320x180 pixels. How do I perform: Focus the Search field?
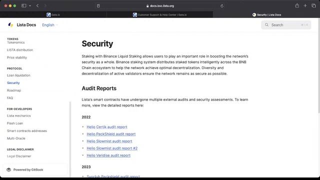(286, 25)
